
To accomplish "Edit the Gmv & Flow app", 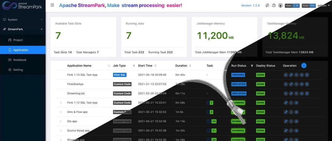I will coord(286,112).
